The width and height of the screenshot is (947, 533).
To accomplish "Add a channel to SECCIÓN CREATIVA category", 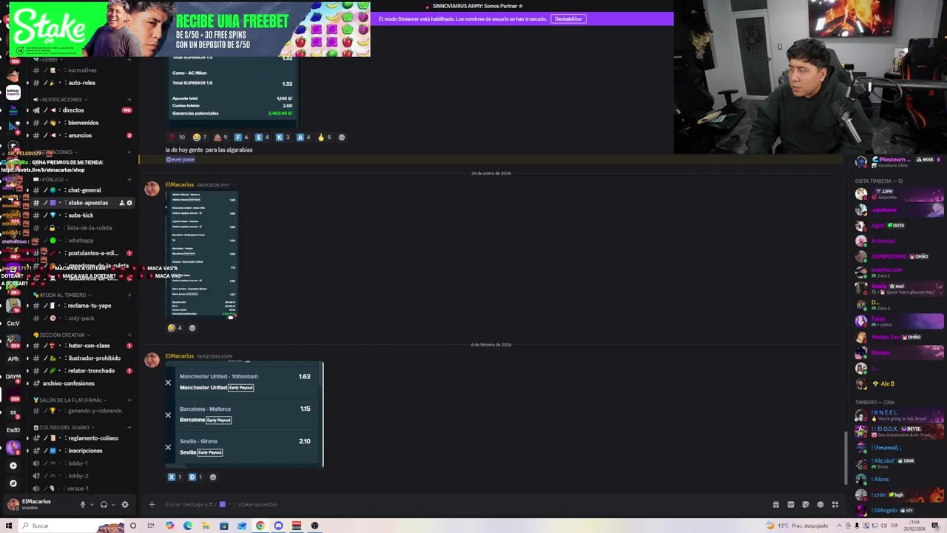I will pyautogui.click(x=129, y=335).
